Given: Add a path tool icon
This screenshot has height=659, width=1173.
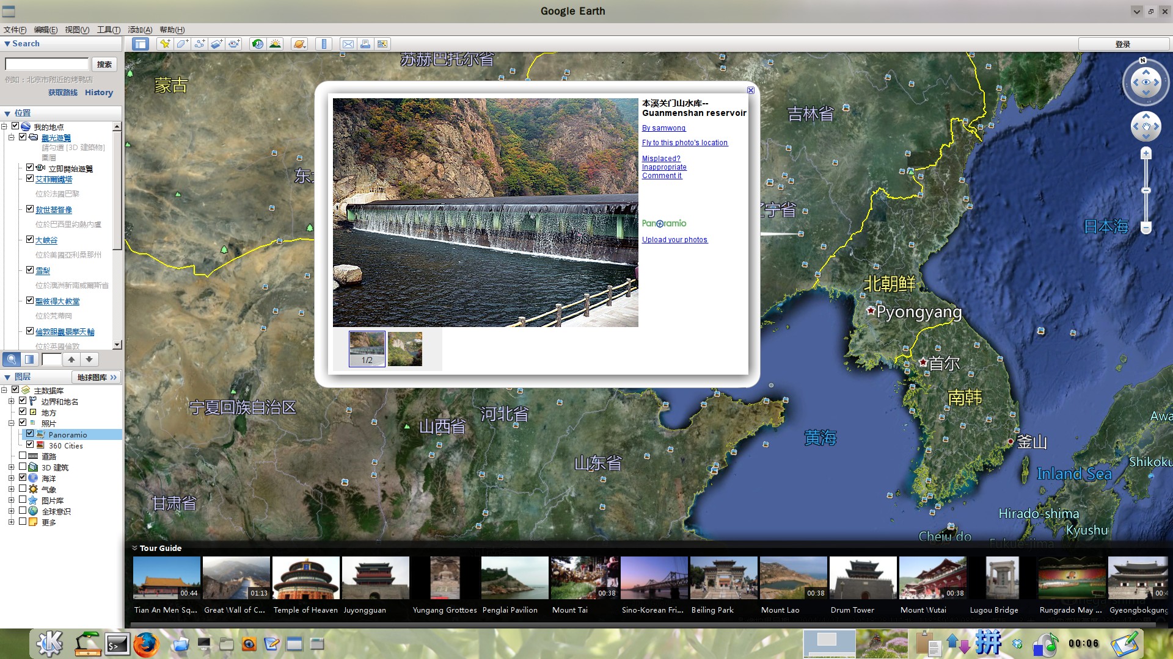Looking at the screenshot, I should [199, 44].
